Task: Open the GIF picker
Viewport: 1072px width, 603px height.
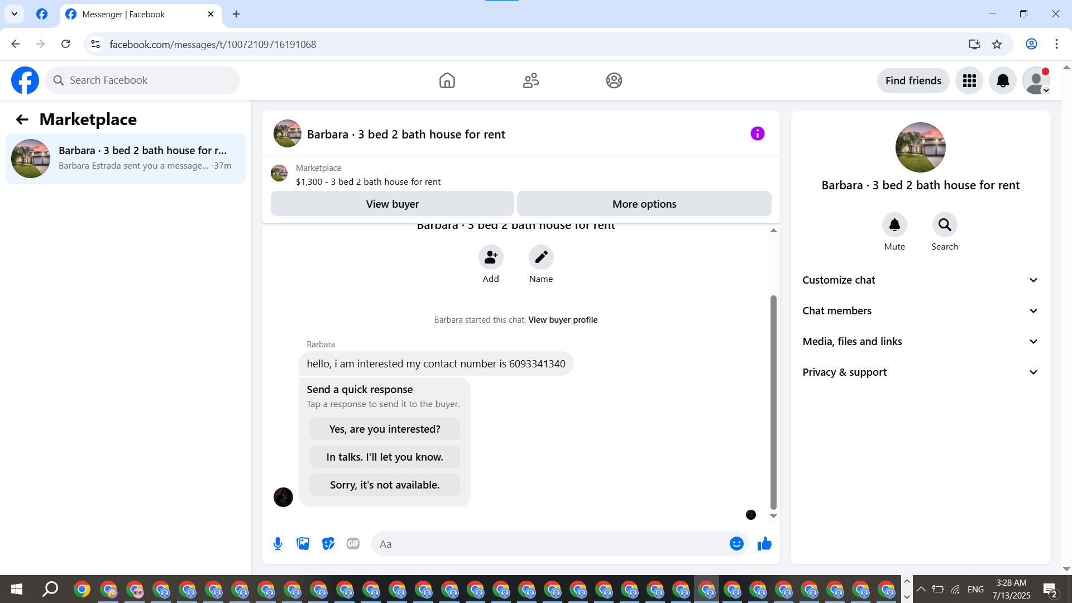Action: pos(353,543)
